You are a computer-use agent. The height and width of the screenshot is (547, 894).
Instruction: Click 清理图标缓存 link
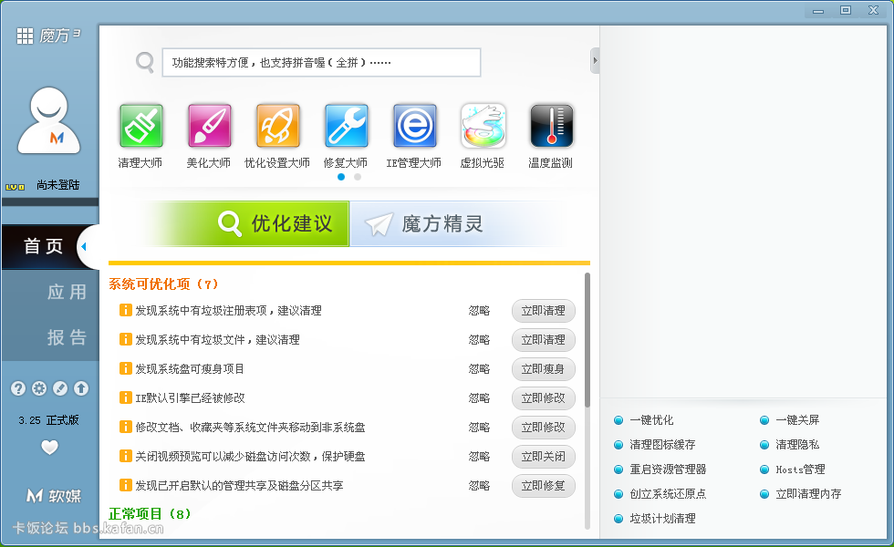point(662,445)
